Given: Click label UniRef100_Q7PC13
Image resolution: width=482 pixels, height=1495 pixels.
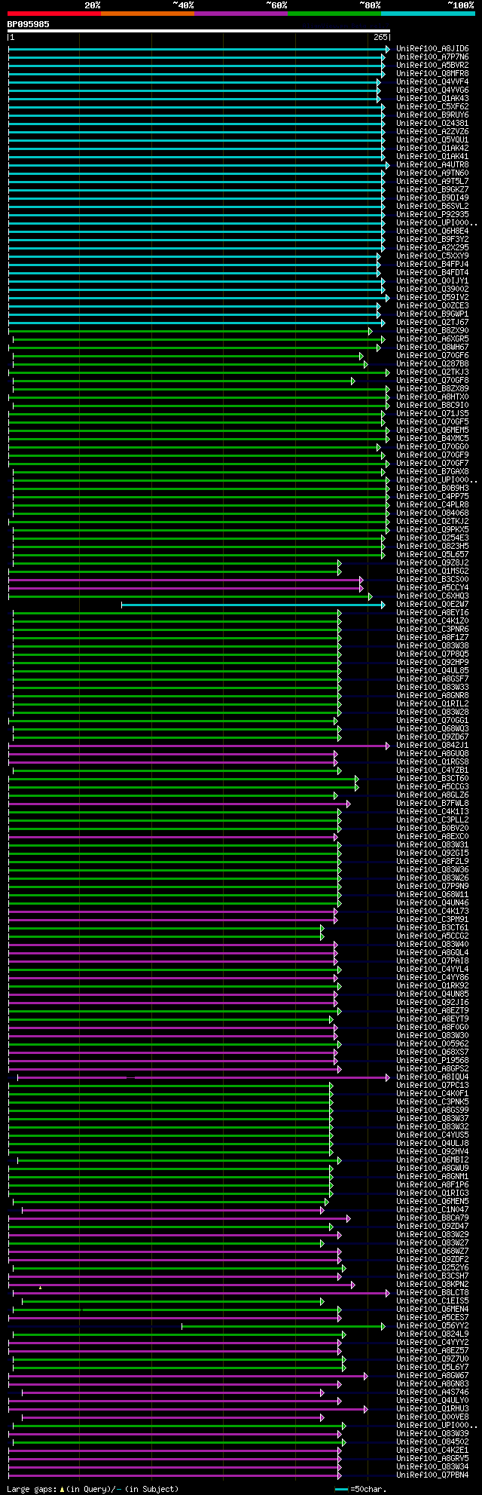Looking at the screenshot, I should [x=432, y=1086].
